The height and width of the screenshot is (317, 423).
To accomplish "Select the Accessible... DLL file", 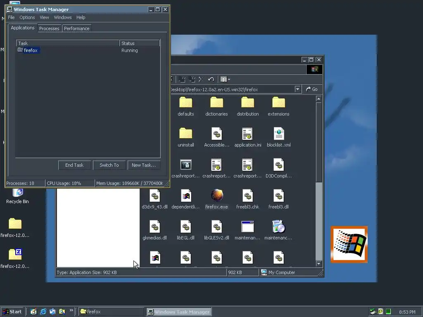I will pos(216,137).
